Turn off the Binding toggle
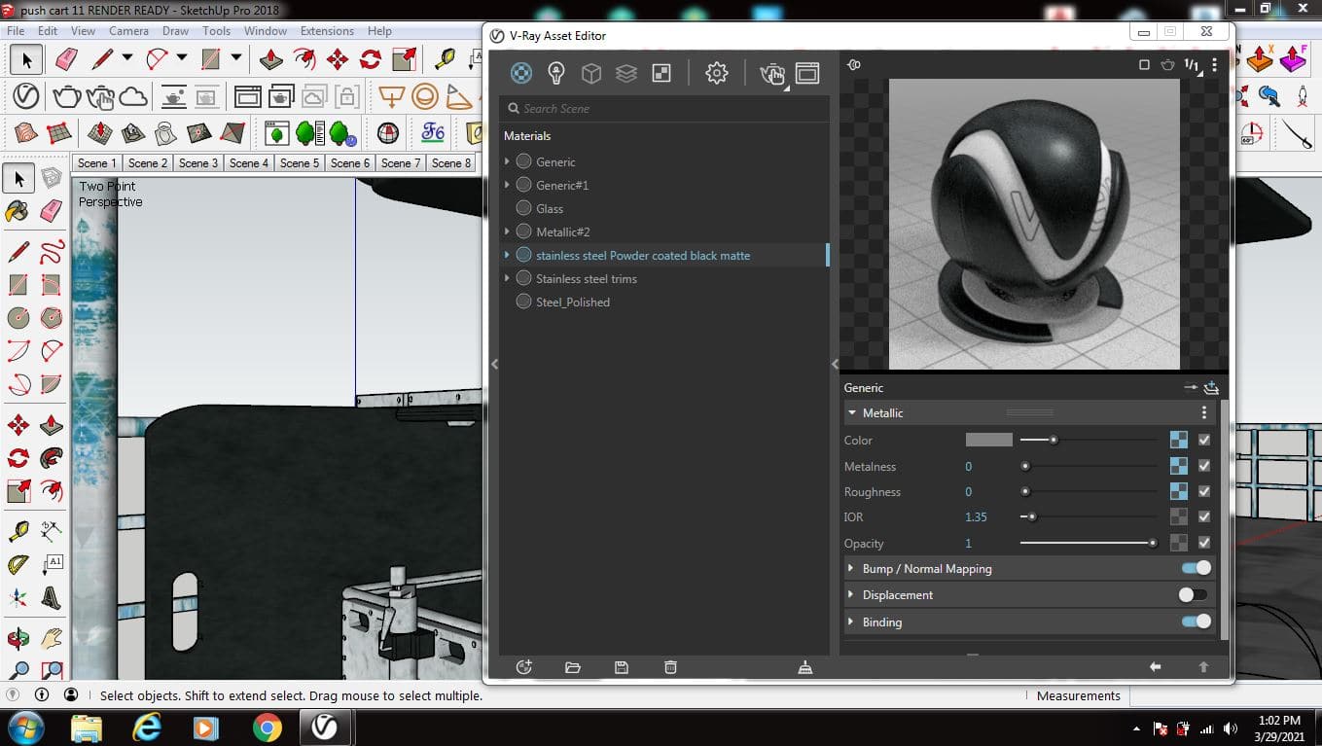1322x746 pixels. click(x=1196, y=622)
